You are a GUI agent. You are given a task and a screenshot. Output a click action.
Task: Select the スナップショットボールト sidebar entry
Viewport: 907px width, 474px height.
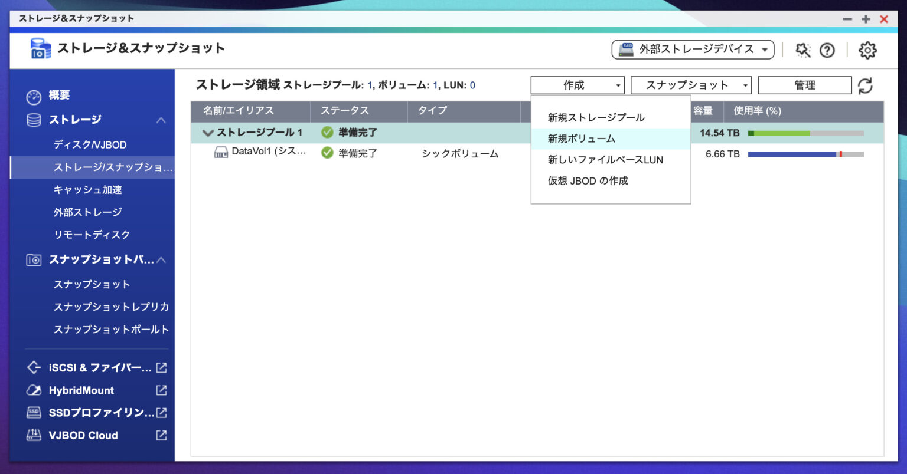click(110, 330)
